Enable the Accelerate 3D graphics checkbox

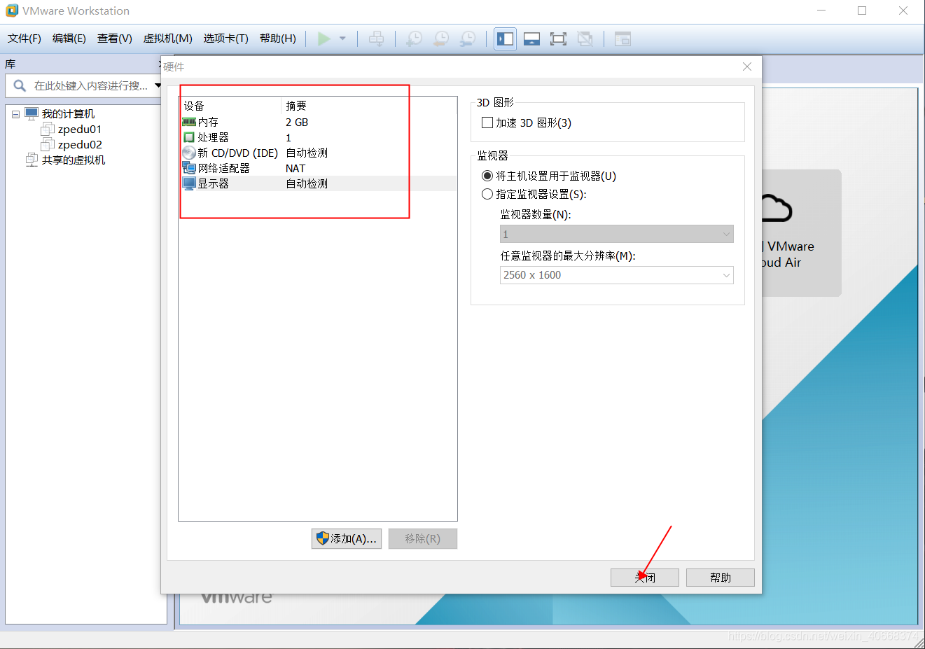[487, 123]
